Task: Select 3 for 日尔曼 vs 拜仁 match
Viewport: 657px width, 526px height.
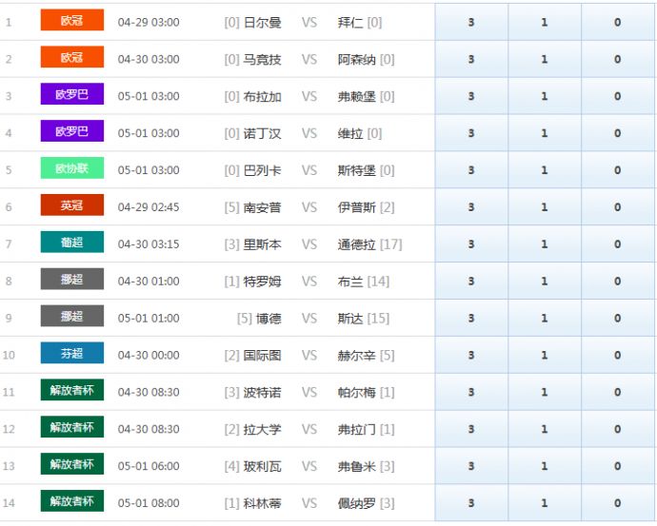Action: coord(471,22)
